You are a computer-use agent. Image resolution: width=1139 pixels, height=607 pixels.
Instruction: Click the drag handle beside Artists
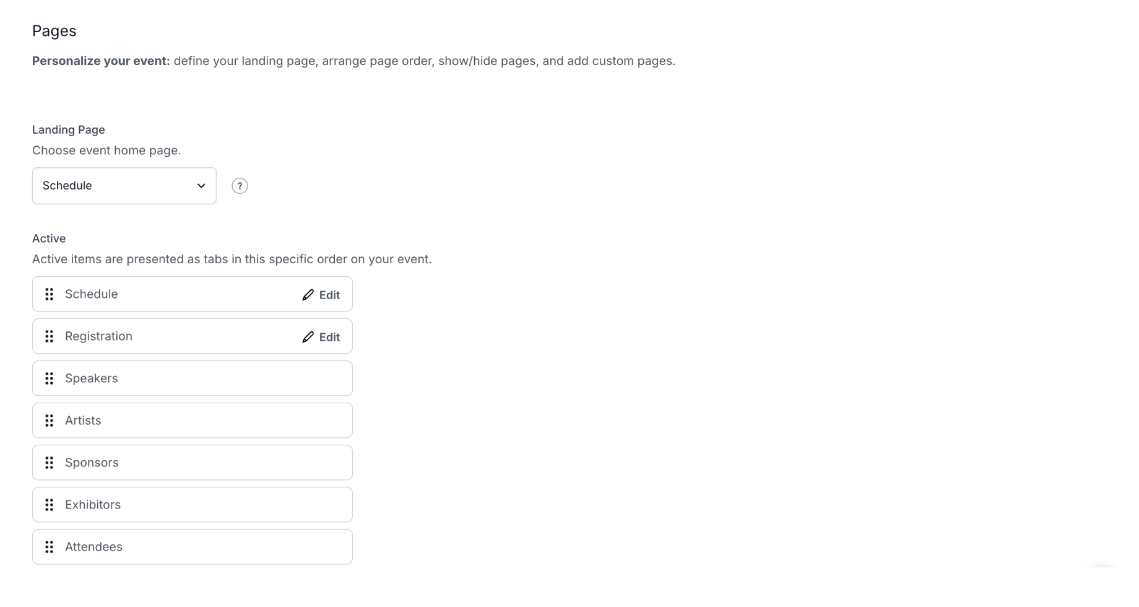click(x=50, y=421)
